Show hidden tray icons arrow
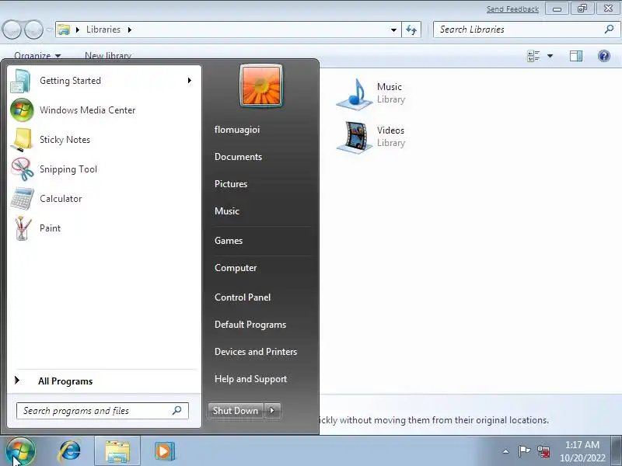622x466 pixels. pos(506,451)
